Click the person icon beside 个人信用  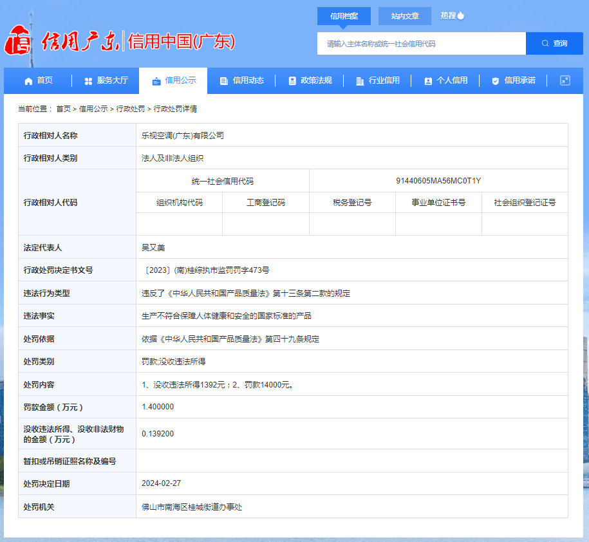click(x=428, y=81)
